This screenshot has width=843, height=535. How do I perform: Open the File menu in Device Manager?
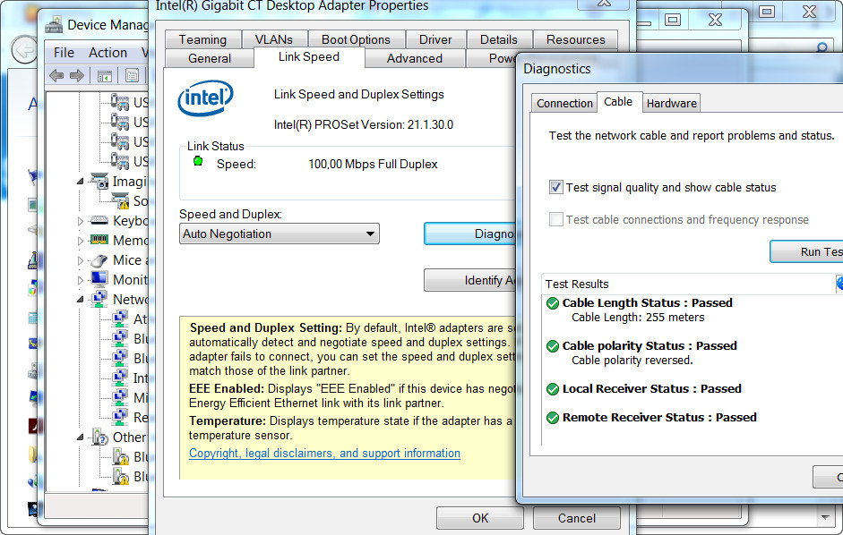[64, 53]
